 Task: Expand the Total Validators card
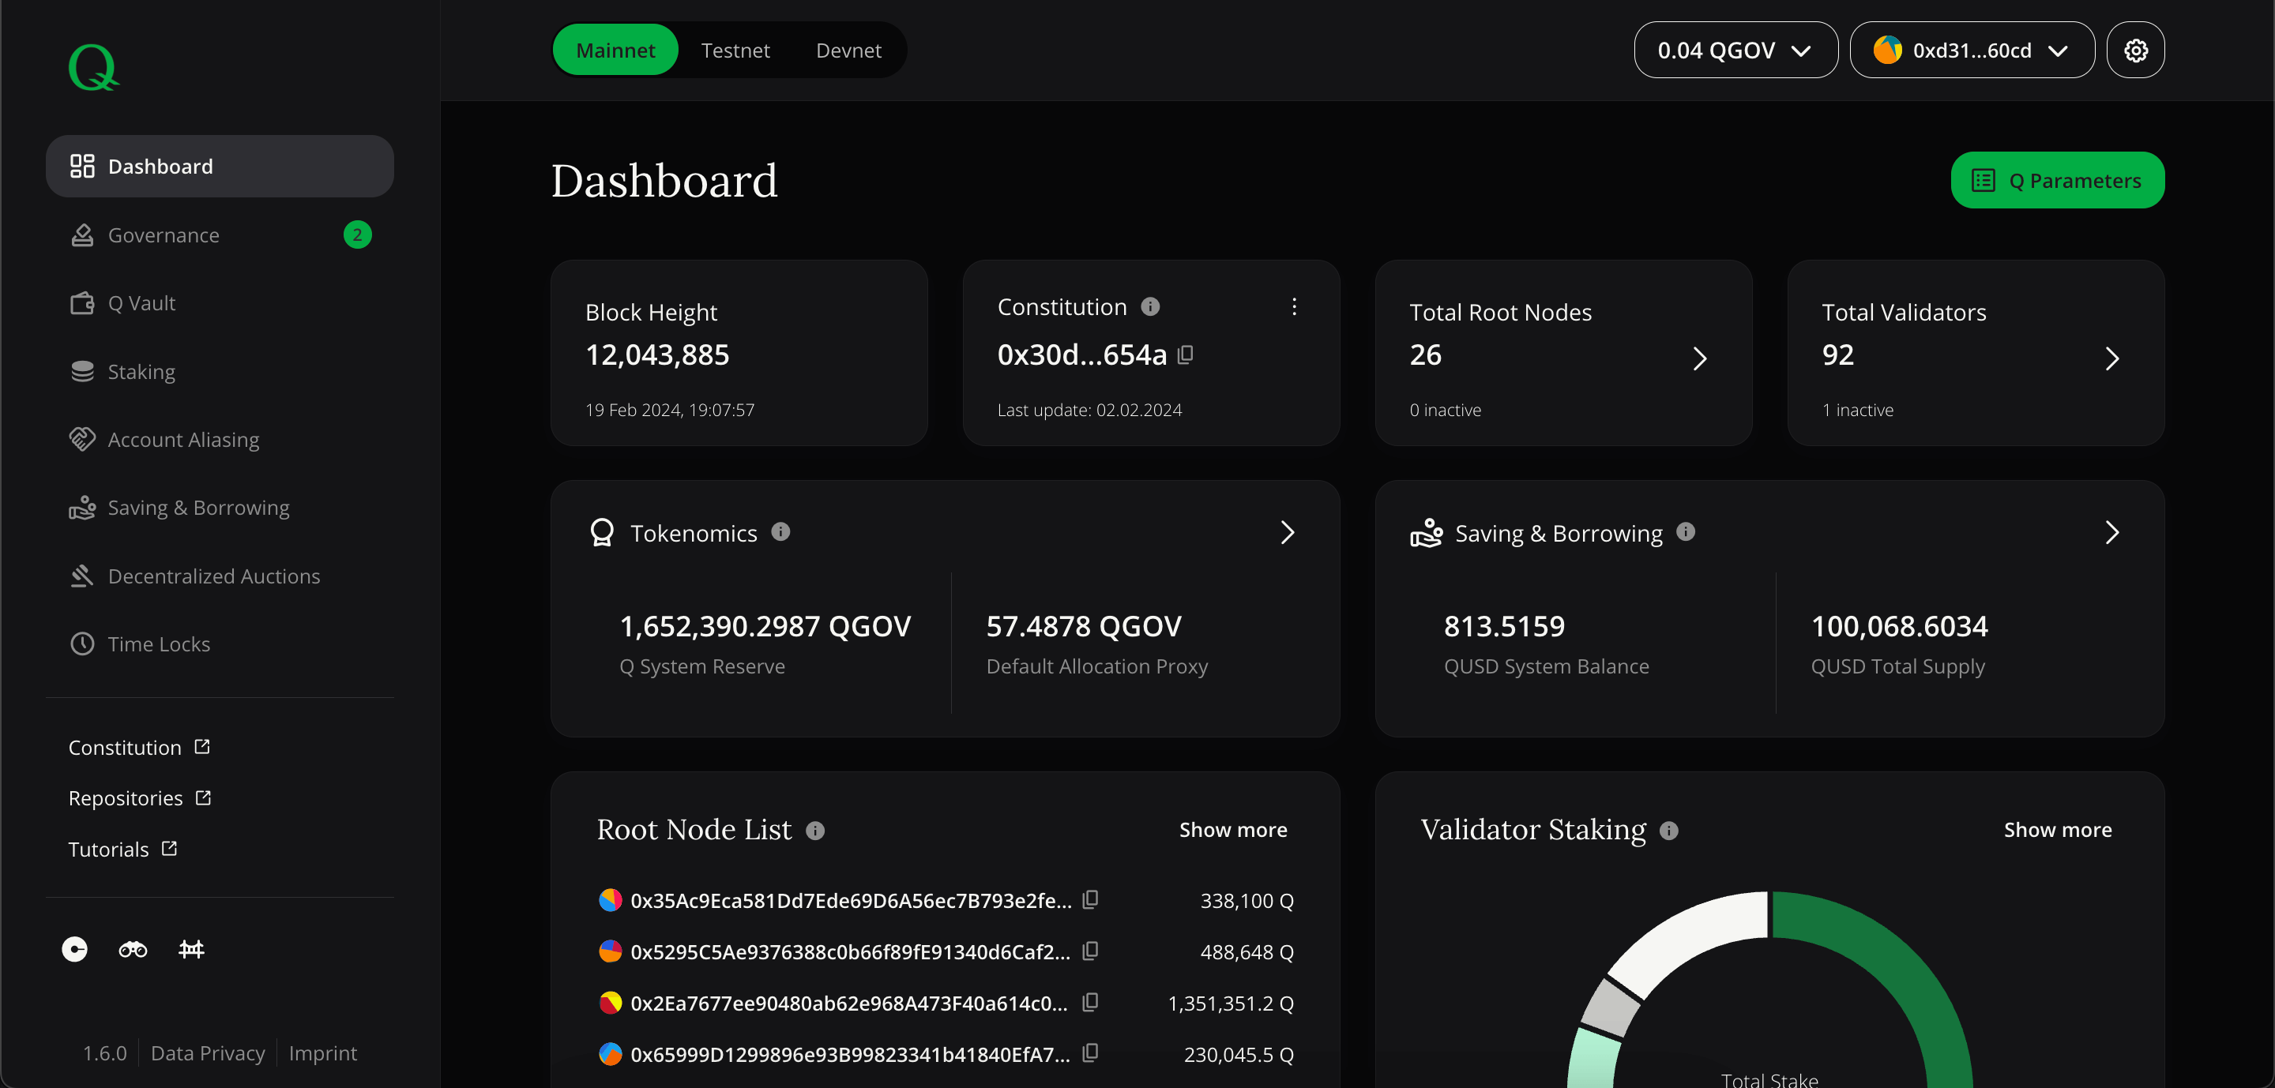tap(2112, 358)
